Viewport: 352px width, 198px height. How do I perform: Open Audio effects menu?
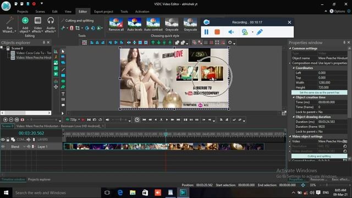point(51,25)
